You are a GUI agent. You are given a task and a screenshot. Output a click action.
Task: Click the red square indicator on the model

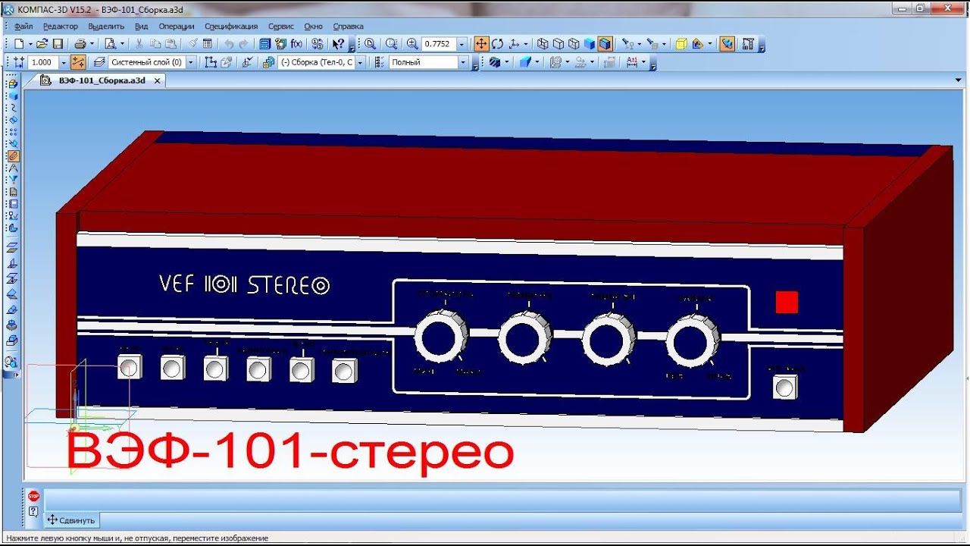(787, 302)
